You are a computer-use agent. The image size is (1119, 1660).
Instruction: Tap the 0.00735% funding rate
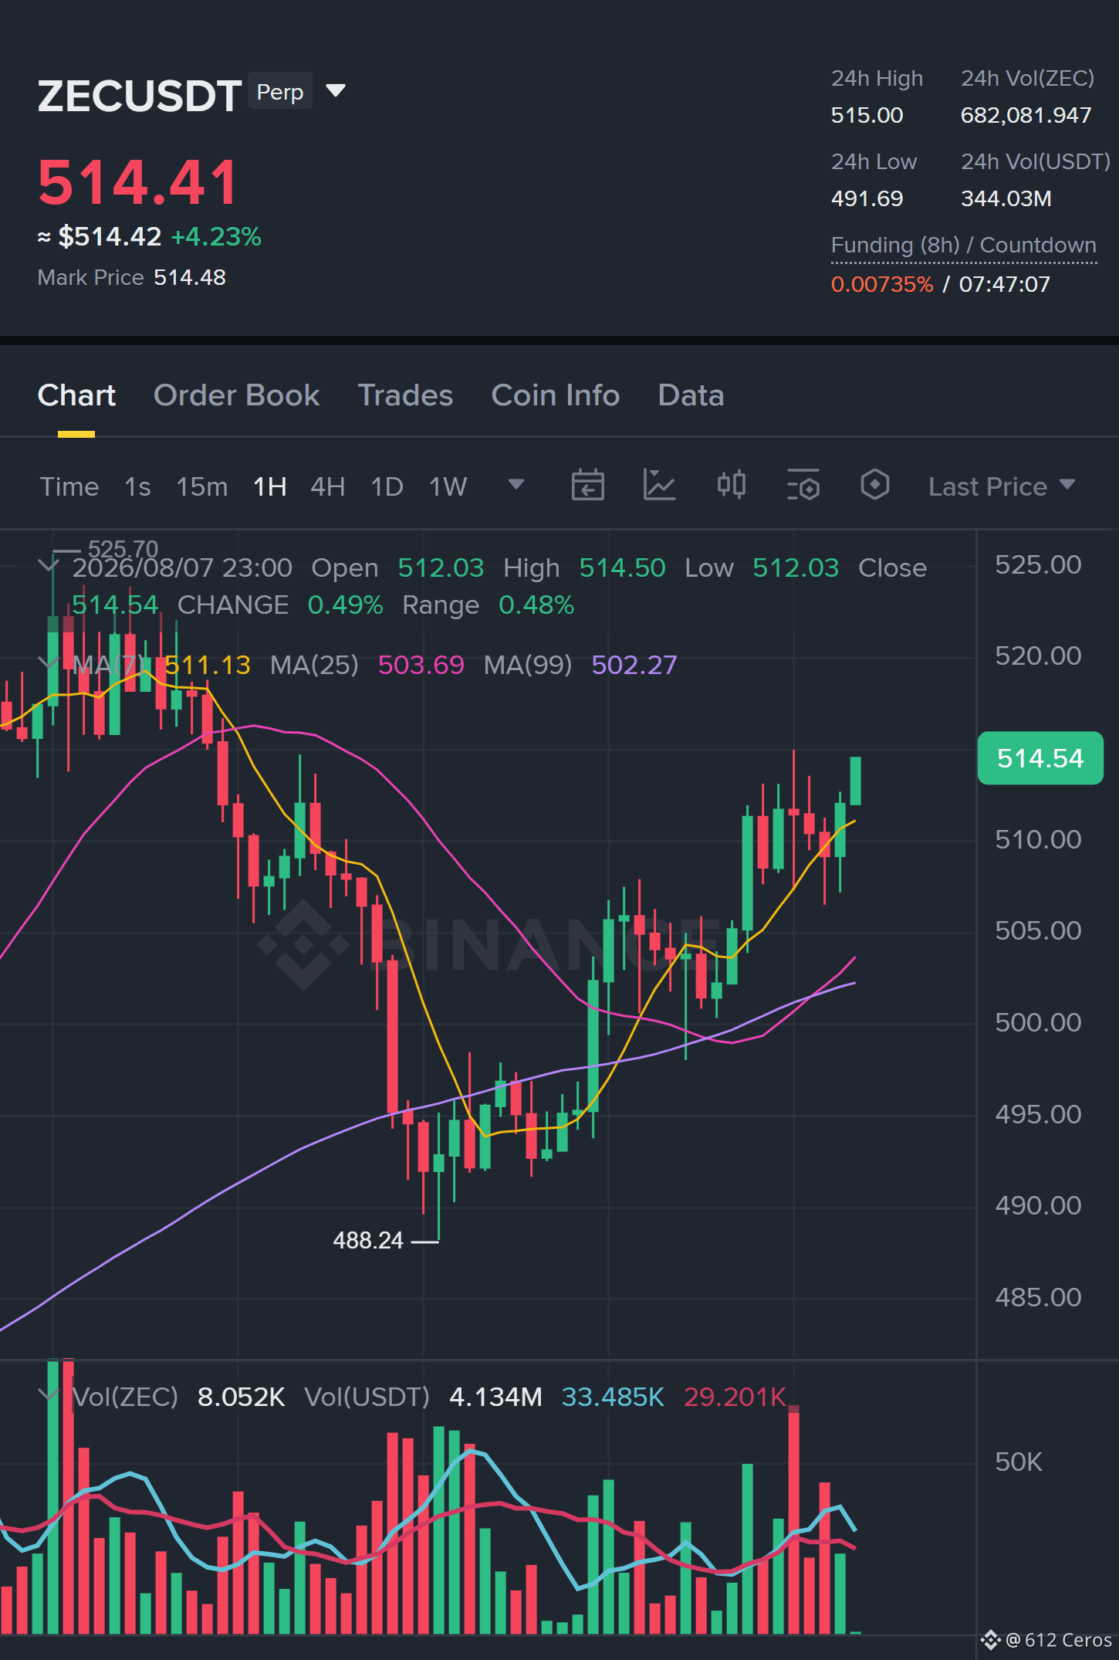[x=882, y=284]
